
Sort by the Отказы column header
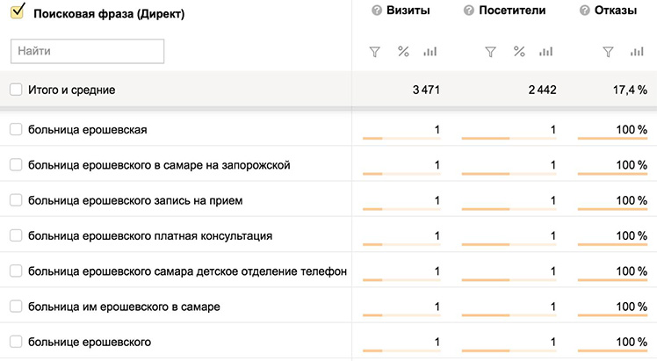tap(616, 11)
